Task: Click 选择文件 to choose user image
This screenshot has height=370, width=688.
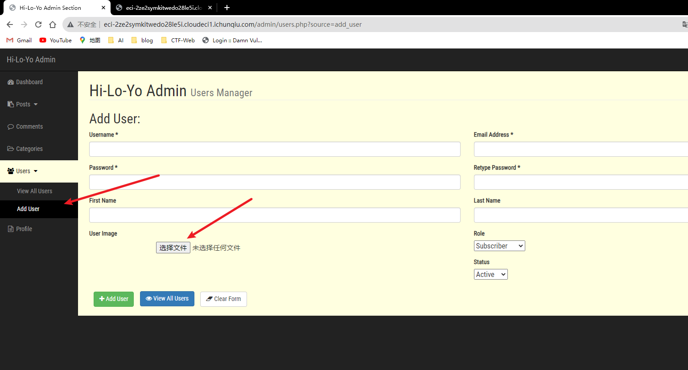Action: (173, 248)
